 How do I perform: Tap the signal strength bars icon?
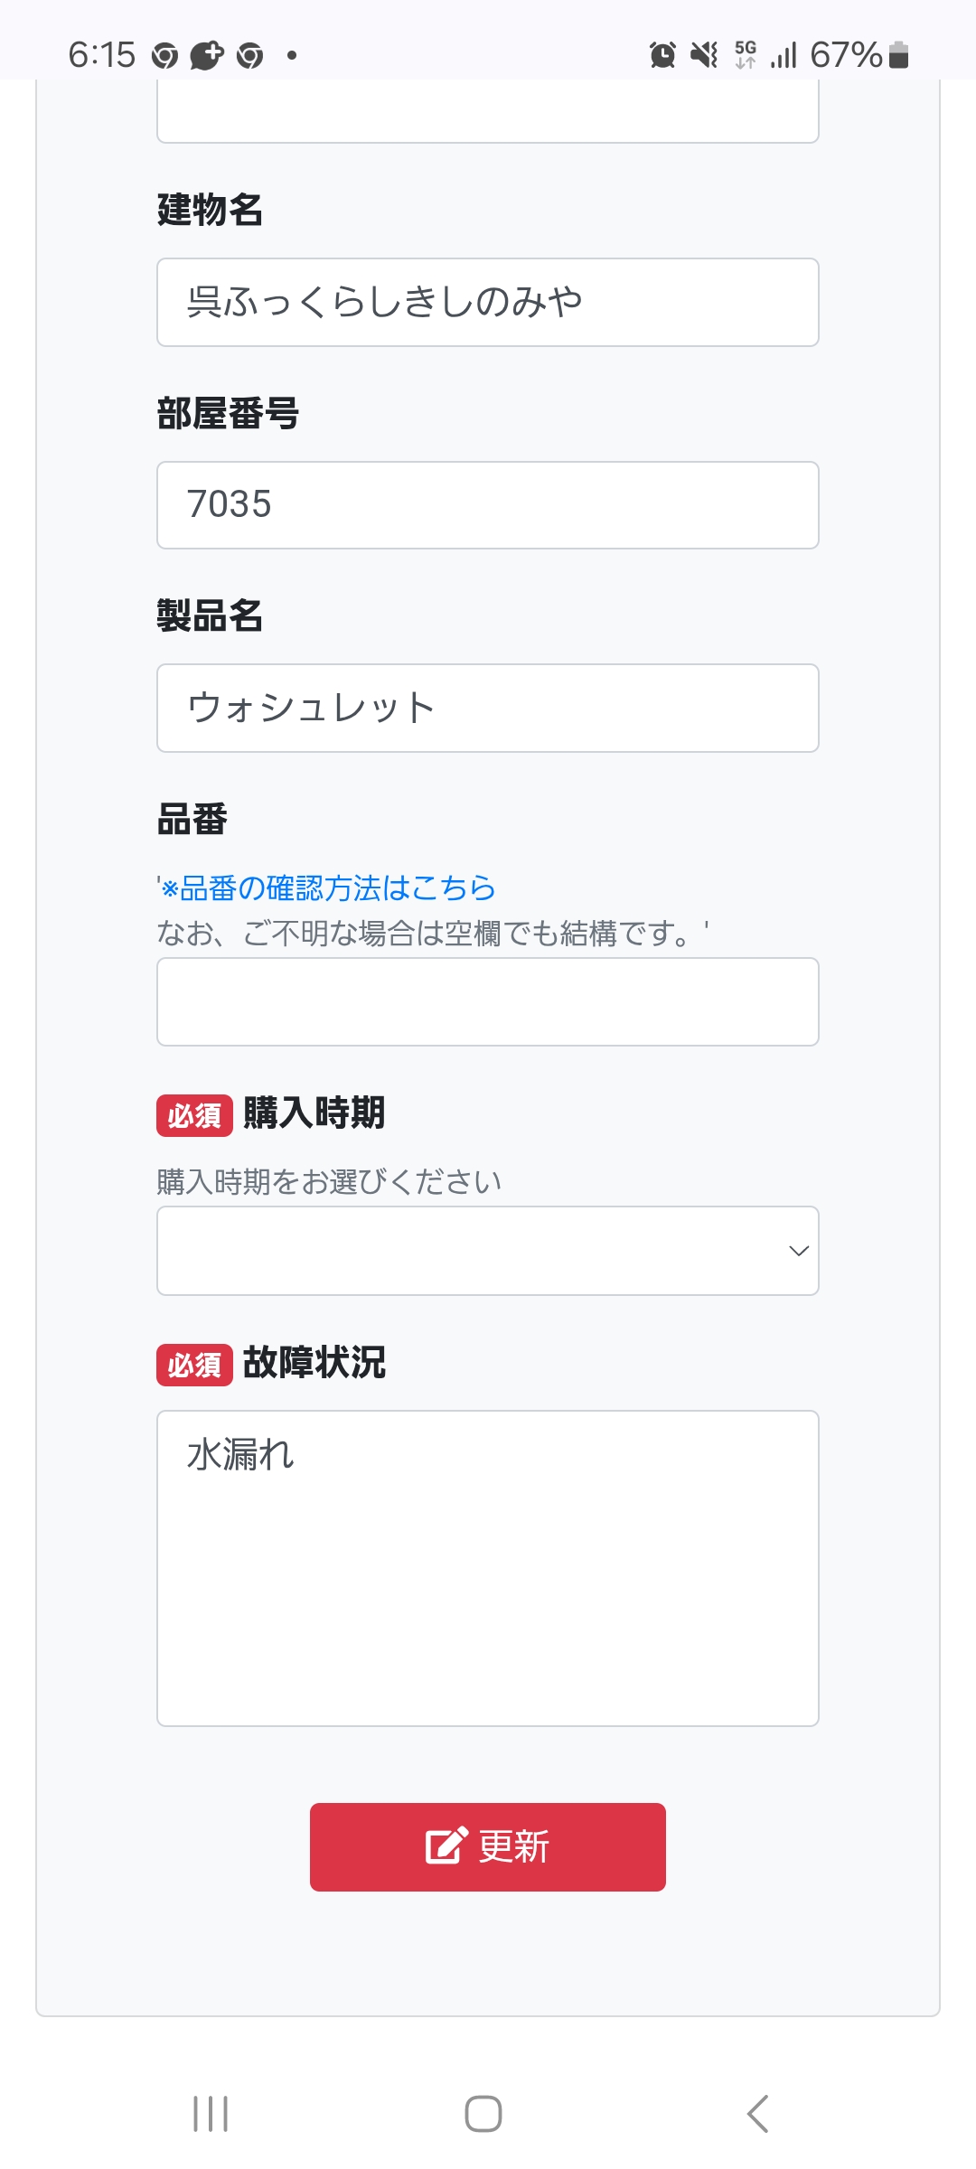tap(784, 55)
